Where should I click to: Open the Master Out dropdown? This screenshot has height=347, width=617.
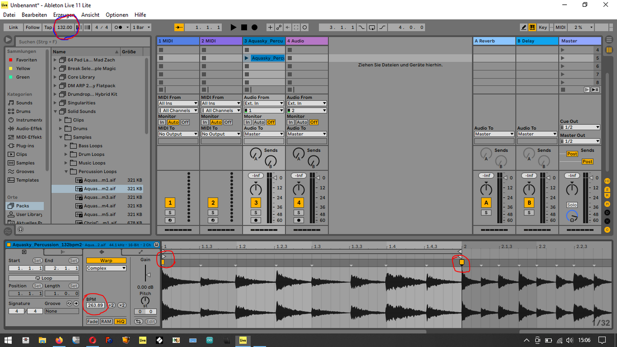click(x=580, y=141)
